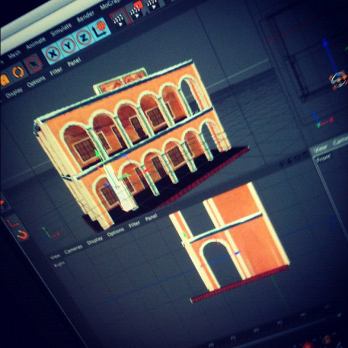
Task: Open Cameras menu of Right viewport
Action: pyautogui.click(x=73, y=250)
